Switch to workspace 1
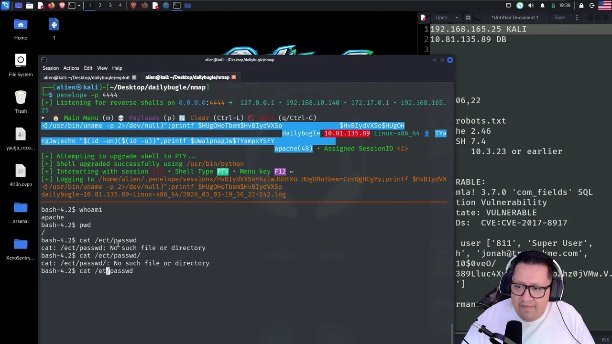The image size is (612, 344). (x=89, y=5)
